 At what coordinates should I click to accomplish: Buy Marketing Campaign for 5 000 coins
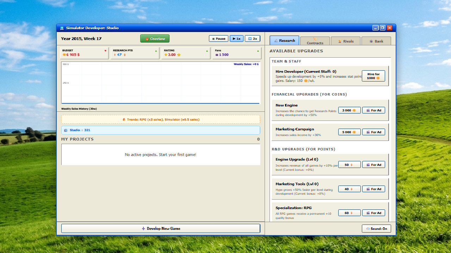[350, 132]
